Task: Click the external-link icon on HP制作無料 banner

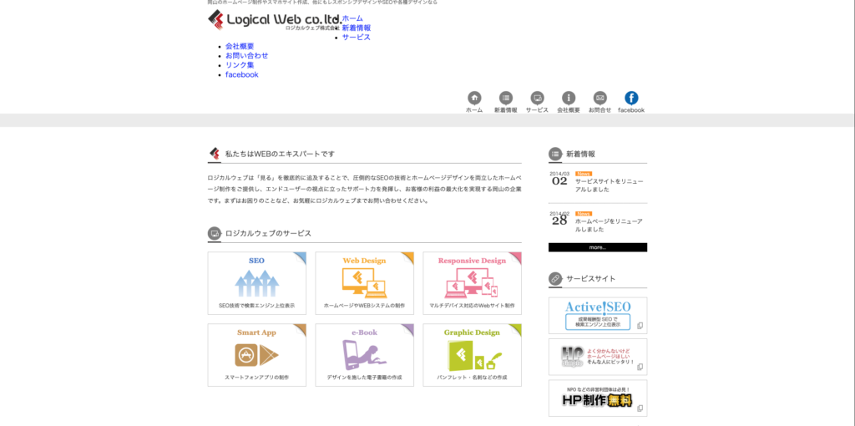Action: 640,408
